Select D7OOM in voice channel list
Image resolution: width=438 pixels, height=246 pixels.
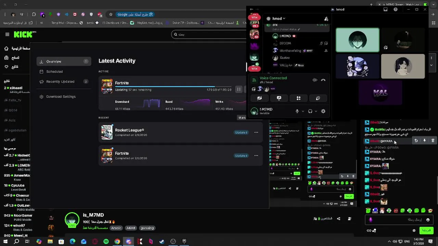[x=285, y=43]
